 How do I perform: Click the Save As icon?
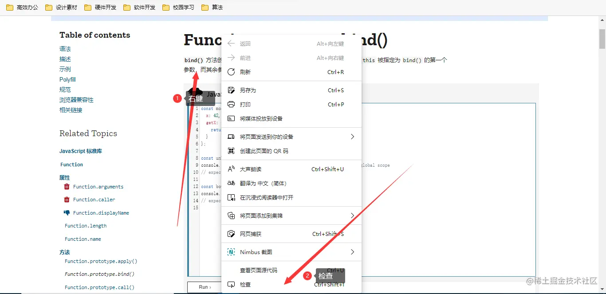click(231, 90)
